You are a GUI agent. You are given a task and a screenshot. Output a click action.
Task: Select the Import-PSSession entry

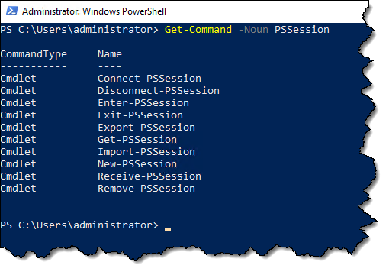(146, 152)
